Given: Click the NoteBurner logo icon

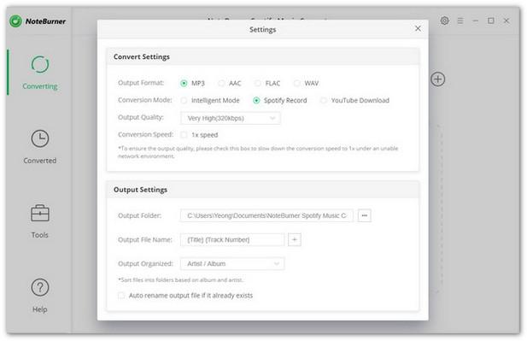Looking at the screenshot, I should point(15,21).
